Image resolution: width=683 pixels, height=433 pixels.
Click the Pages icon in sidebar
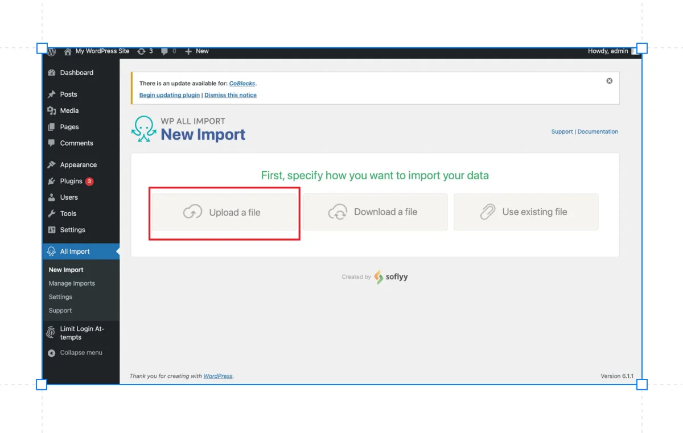[x=51, y=127]
